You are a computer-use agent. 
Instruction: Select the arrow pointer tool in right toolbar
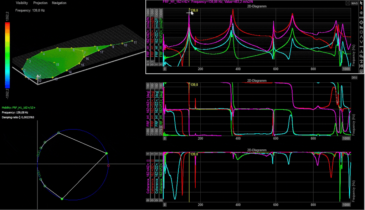coord(361,3)
